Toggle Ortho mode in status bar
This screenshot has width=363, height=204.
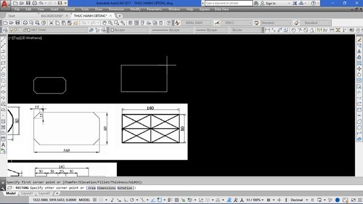click(x=126, y=200)
